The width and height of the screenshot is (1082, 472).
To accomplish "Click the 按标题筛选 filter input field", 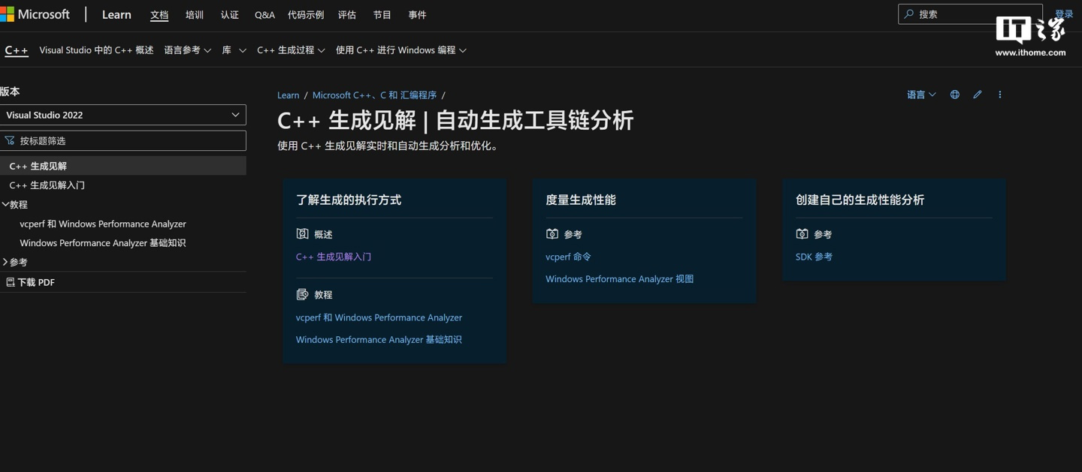I will coord(128,141).
